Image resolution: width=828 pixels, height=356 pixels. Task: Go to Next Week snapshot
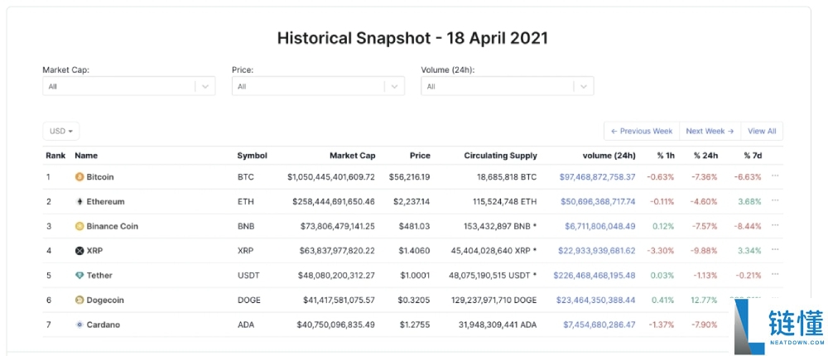click(710, 131)
